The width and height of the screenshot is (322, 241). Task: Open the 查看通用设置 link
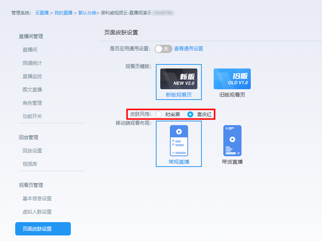click(188, 49)
